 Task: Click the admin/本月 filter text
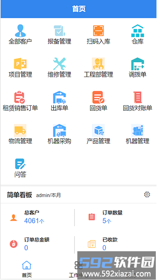[x=48, y=195]
